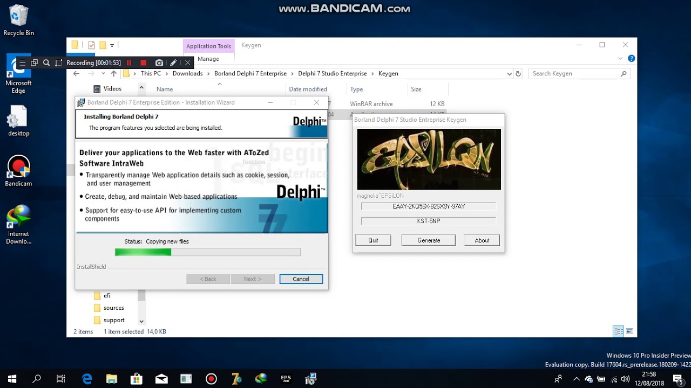Click the authorization key field KST-5NP
Viewport: 691px width, 388px height.
point(429,221)
